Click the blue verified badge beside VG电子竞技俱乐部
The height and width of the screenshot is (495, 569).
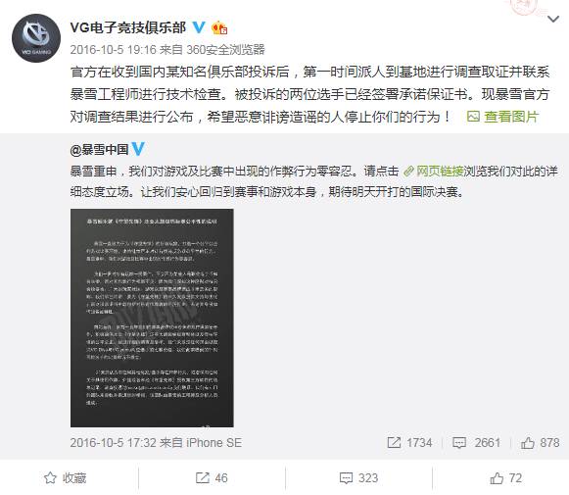click(x=199, y=27)
